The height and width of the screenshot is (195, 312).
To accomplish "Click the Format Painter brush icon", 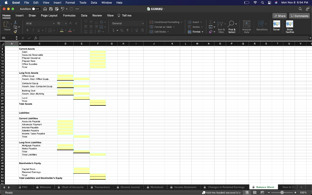I will pyautogui.click(x=15, y=31).
